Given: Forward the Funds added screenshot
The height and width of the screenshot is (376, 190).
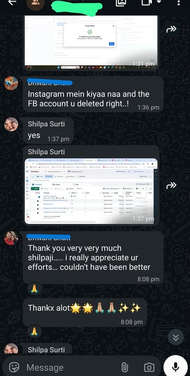Looking at the screenshot, I should pyautogui.click(x=171, y=29).
